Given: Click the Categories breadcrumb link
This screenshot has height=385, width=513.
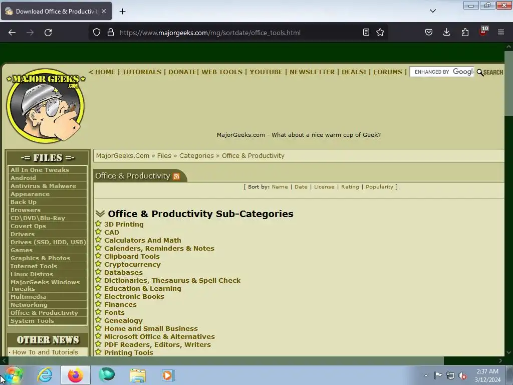Looking at the screenshot, I should coord(196,156).
